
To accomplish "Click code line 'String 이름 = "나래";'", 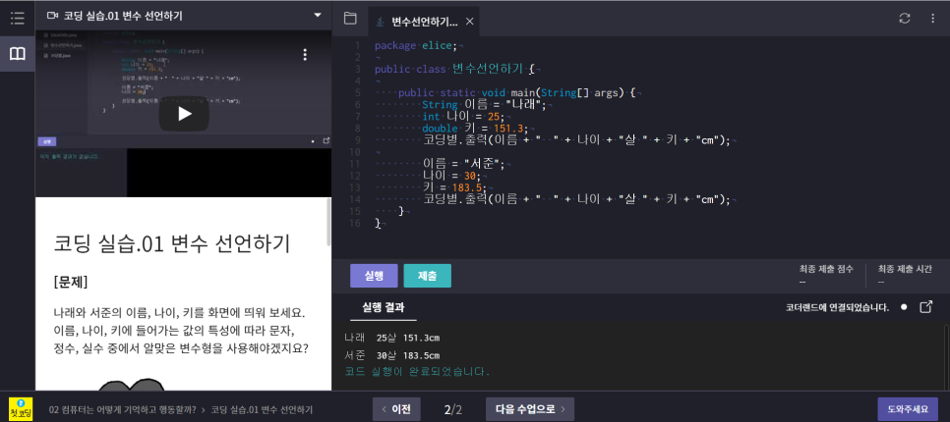I will 484,105.
